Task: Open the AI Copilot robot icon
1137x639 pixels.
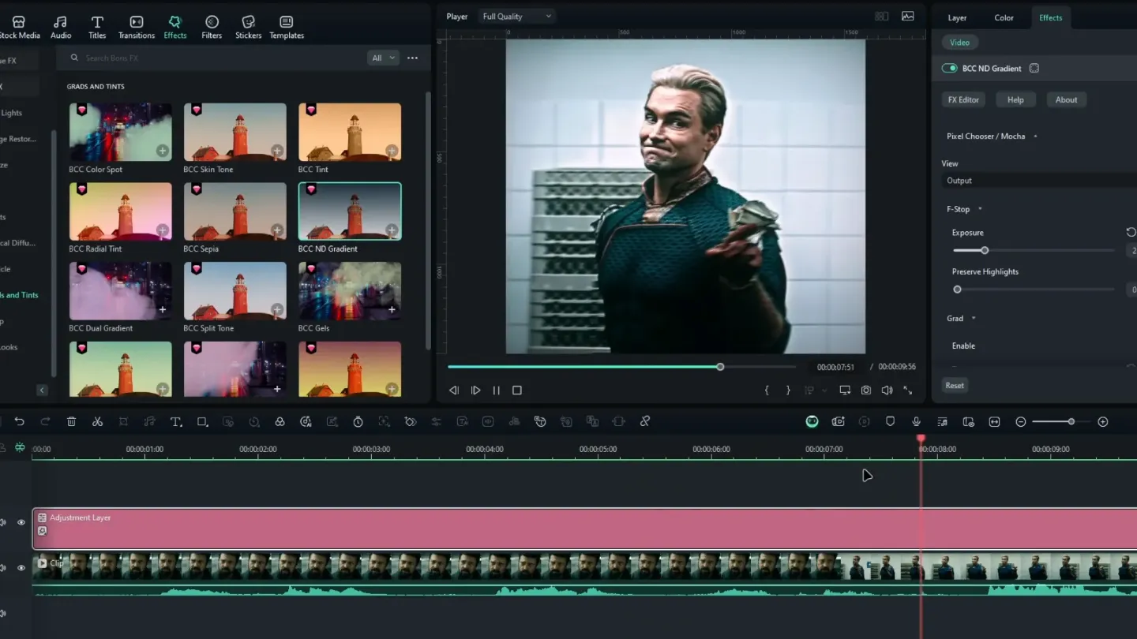Action: point(812,422)
